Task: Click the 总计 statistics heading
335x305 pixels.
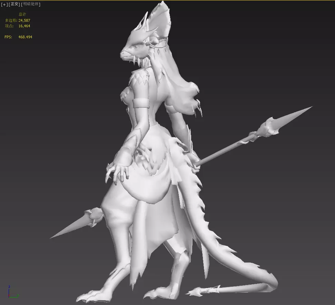Action: pos(22,14)
